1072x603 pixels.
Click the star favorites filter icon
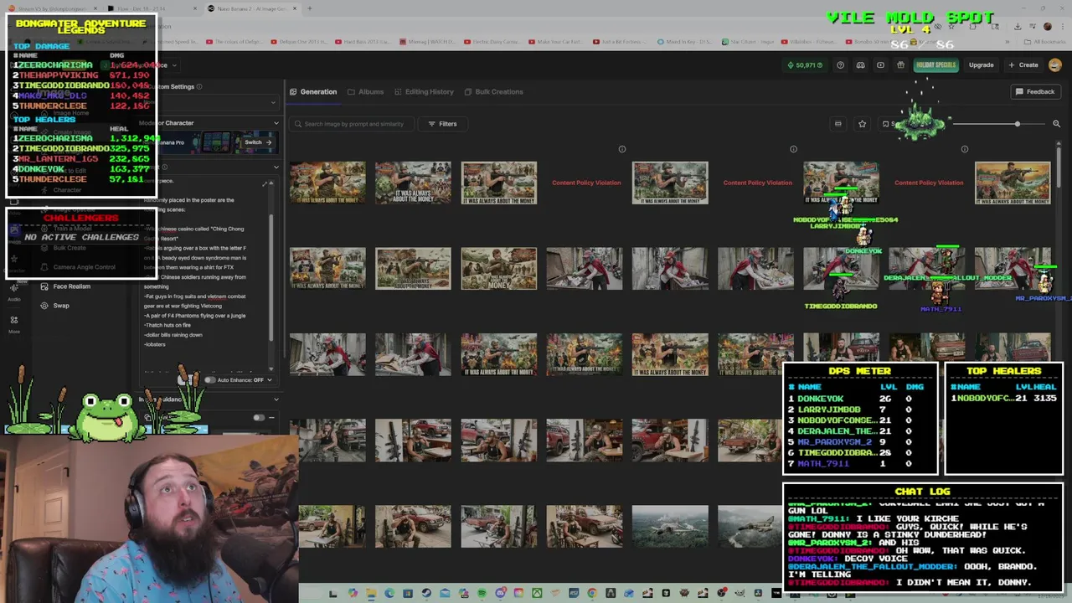(862, 124)
